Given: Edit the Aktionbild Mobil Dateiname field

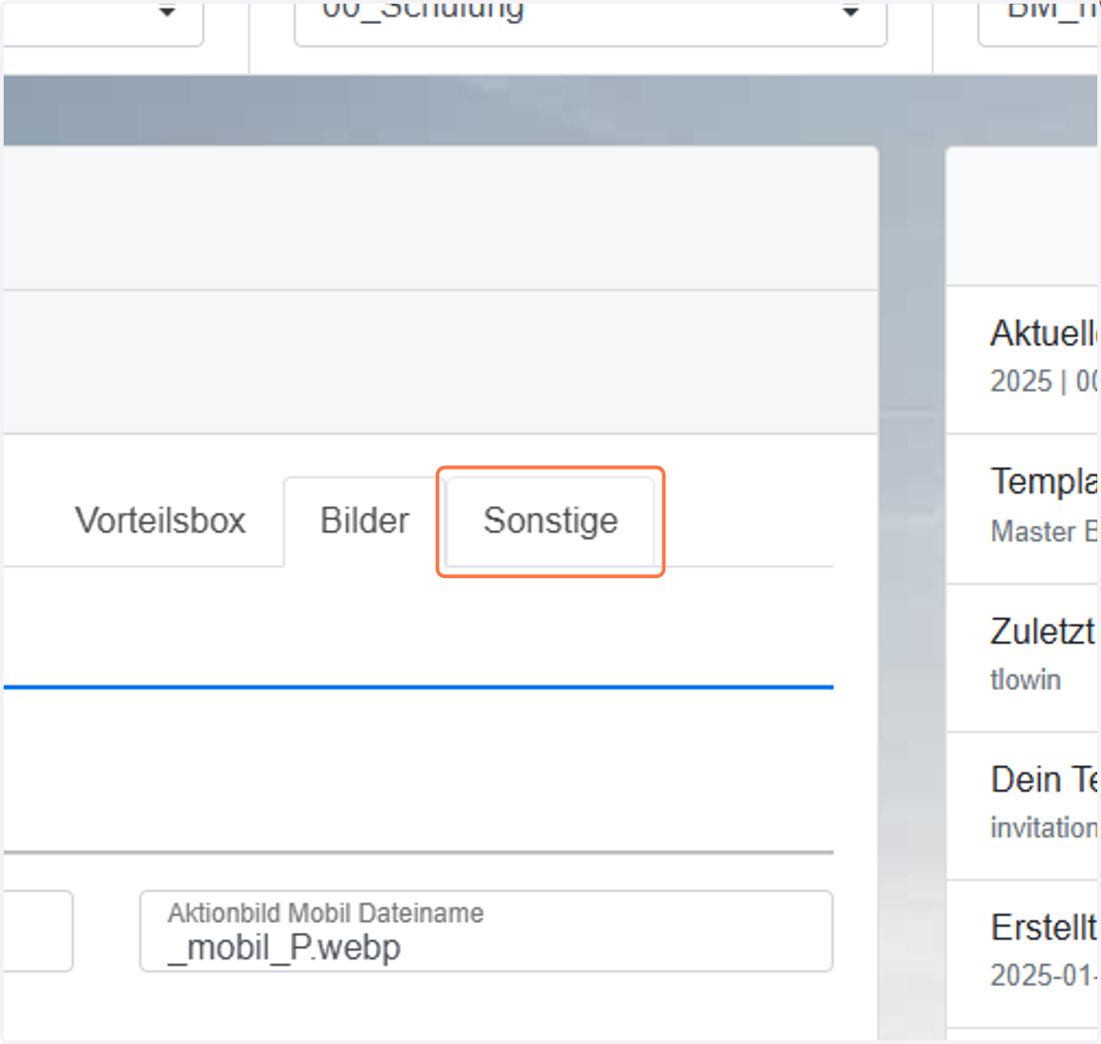Looking at the screenshot, I should [x=486, y=931].
